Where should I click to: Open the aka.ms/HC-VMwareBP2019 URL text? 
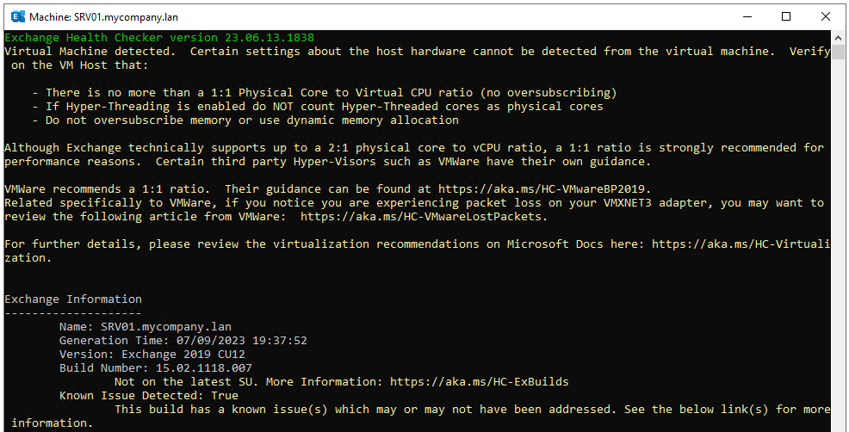click(542, 189)
